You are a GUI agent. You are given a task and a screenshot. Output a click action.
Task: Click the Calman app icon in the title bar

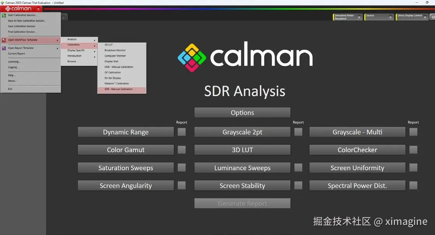[x=2, y=2]
